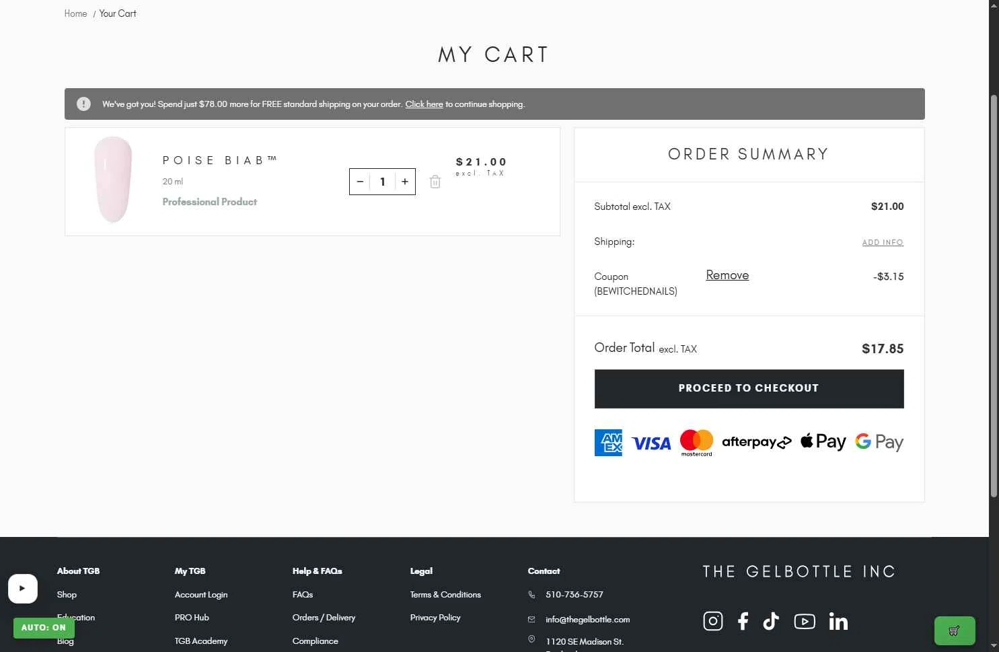
Task: Proceed to checkout
Action: pyautogui.click(x=749, y=388)
